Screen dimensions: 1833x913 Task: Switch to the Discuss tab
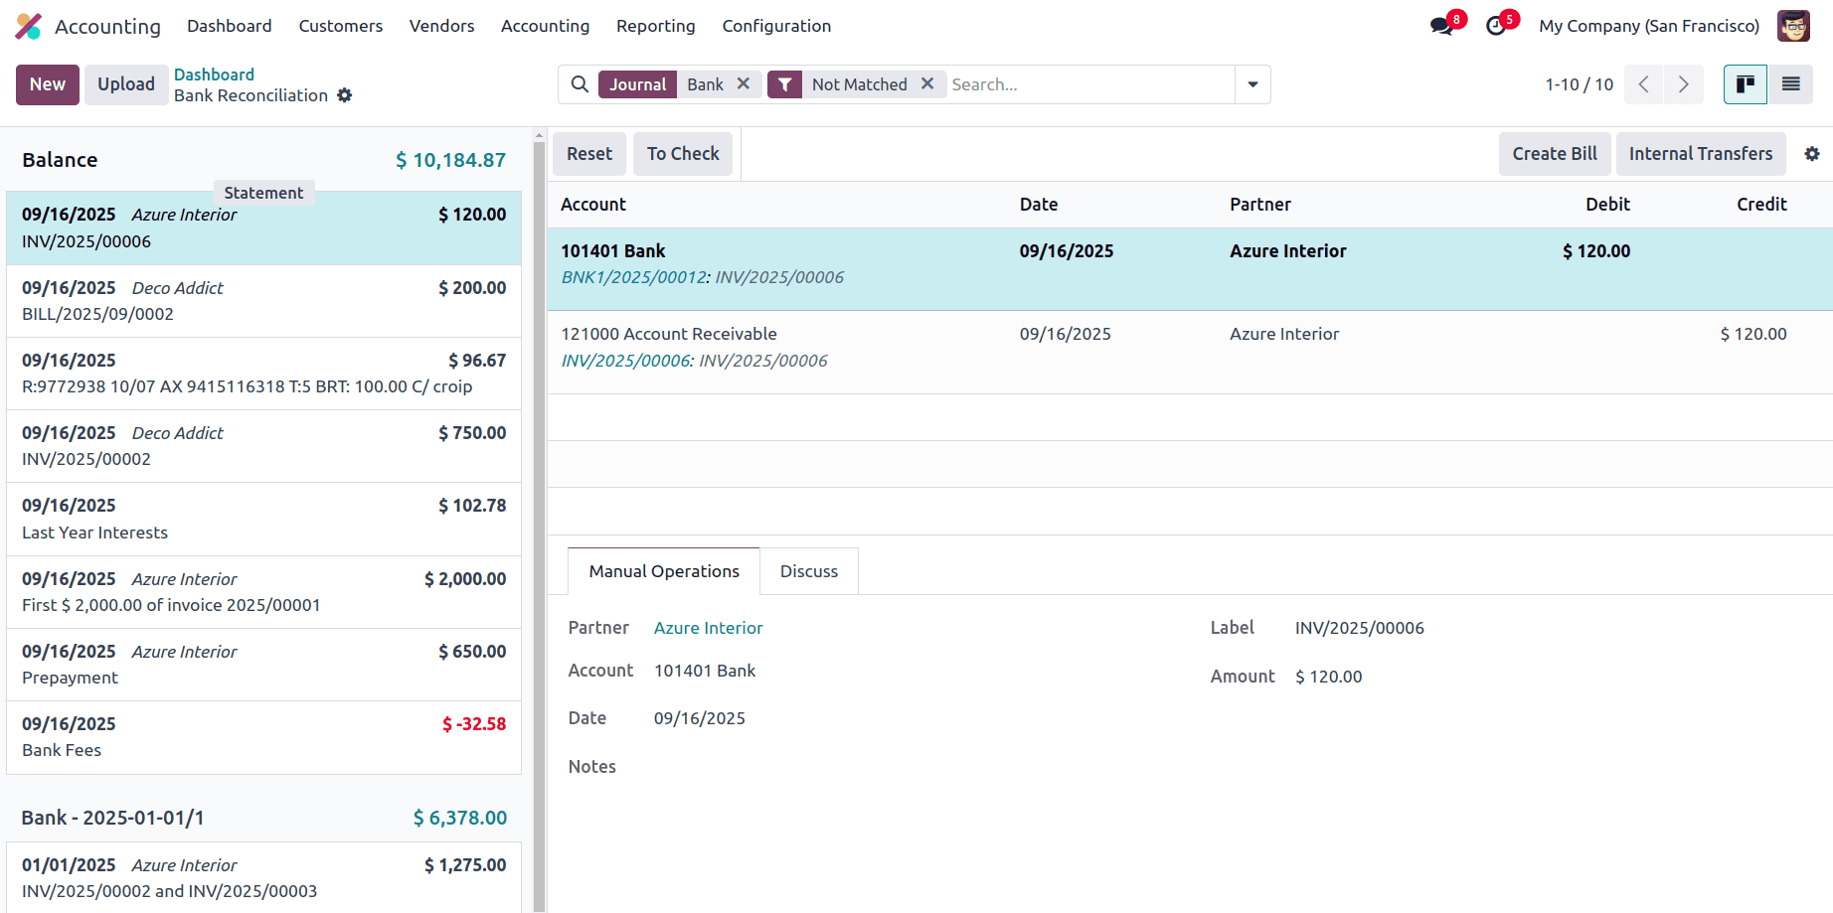click(808, 571)
